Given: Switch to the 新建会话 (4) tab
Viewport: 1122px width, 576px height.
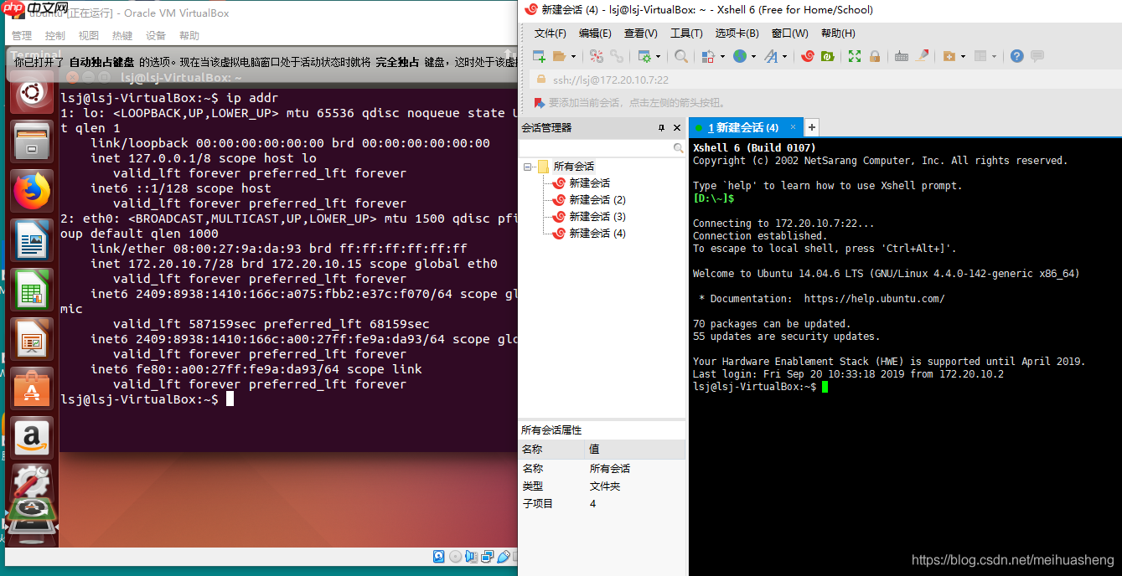Looking at the screenshot, I should 742,127.
